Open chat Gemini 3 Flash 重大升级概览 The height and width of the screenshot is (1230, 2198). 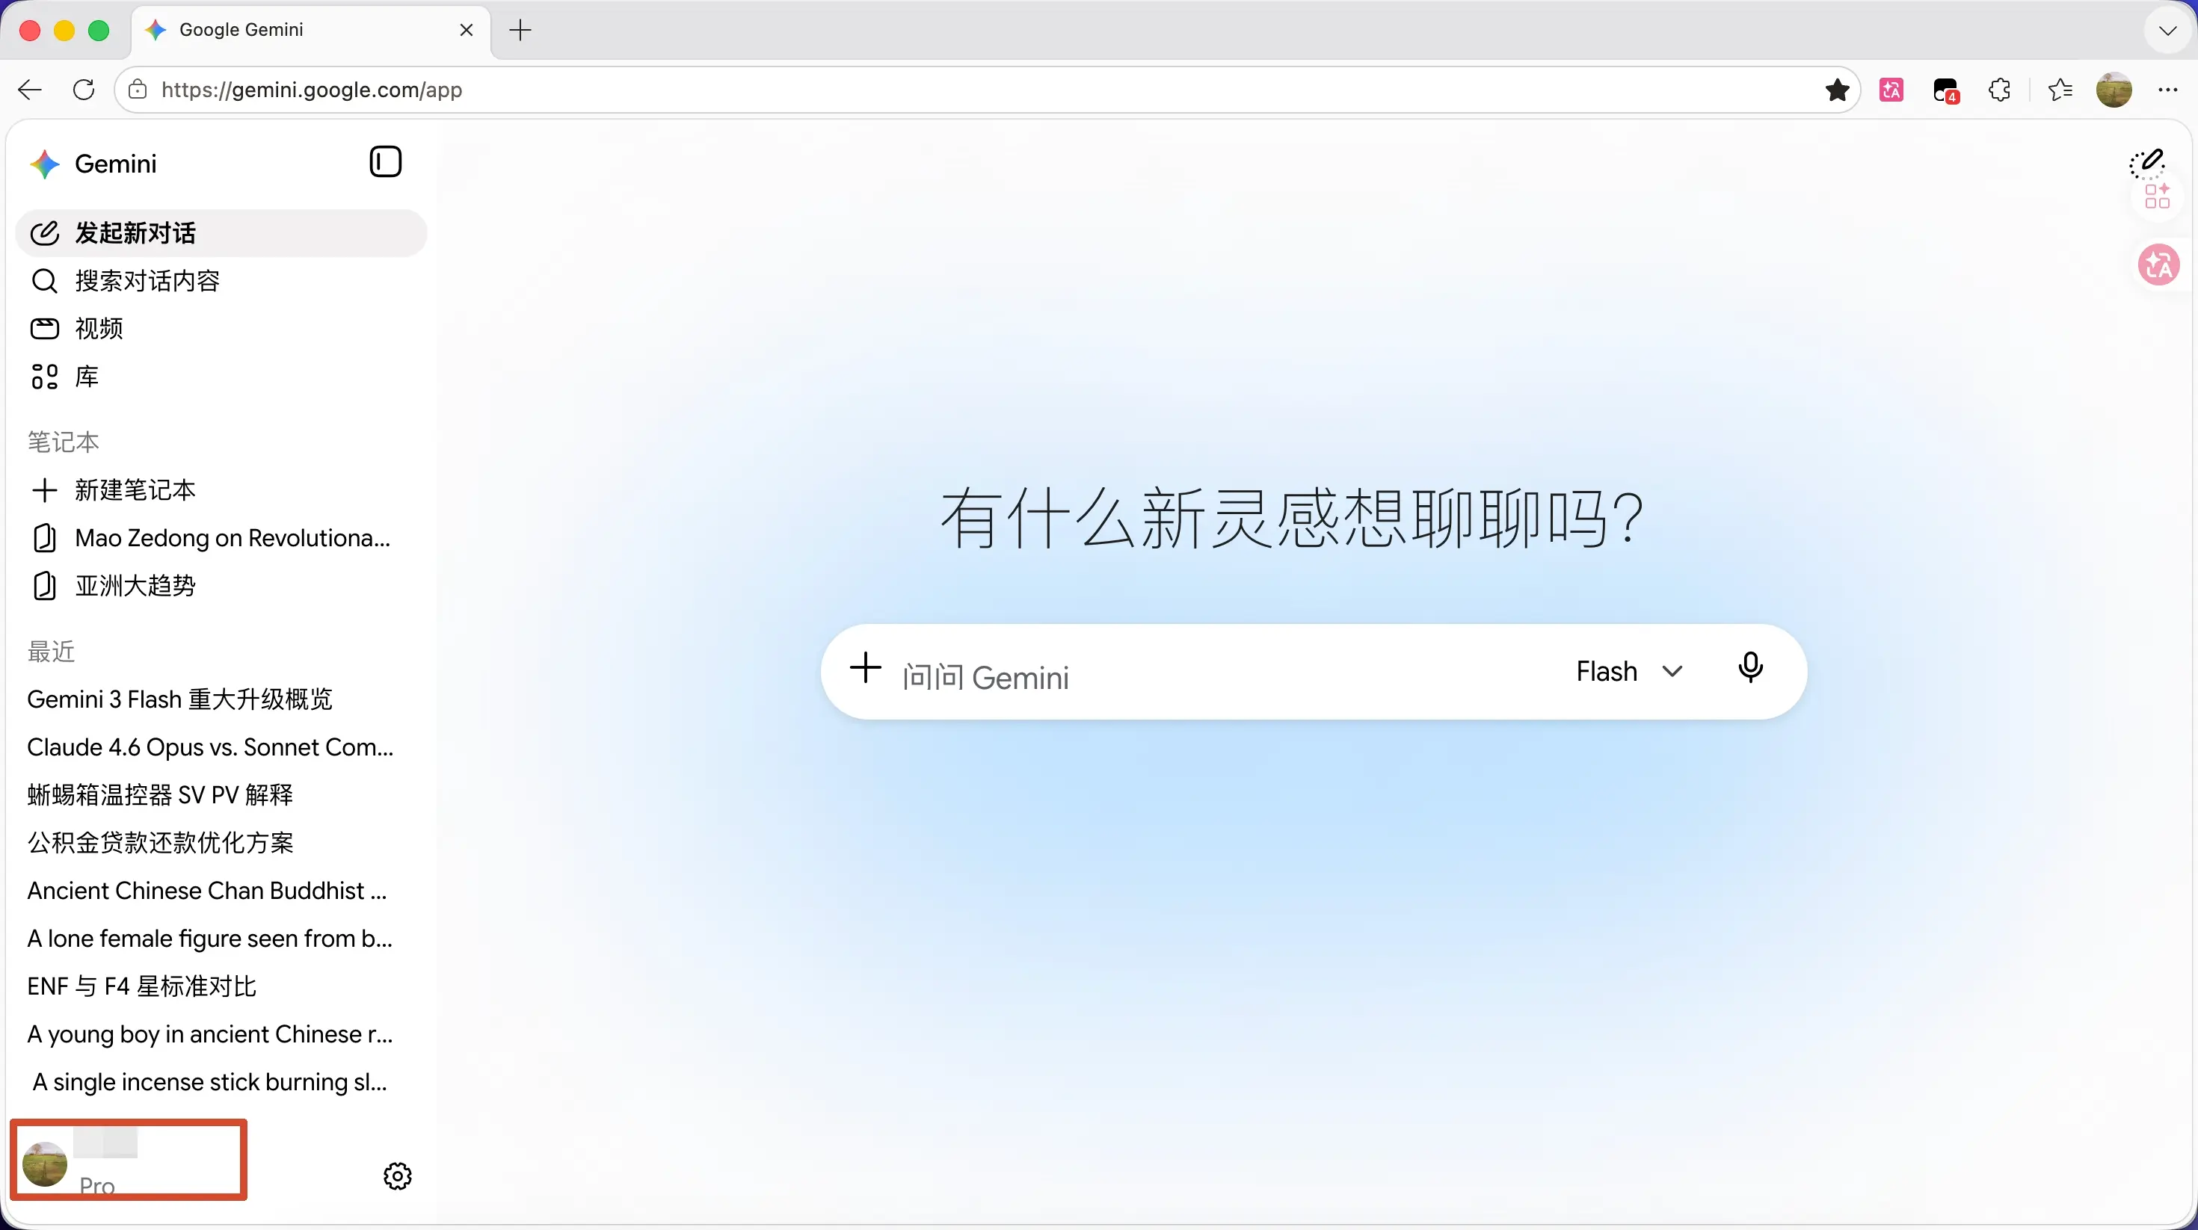221,699
